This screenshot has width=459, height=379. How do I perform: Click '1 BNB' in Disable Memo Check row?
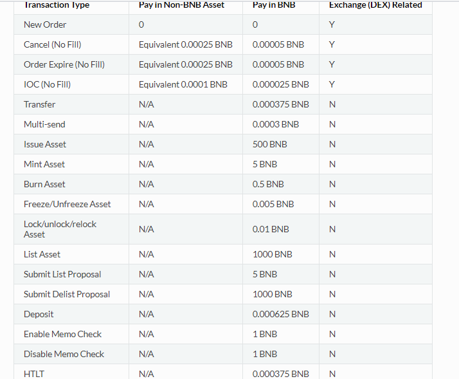click(x=265, y=354)
